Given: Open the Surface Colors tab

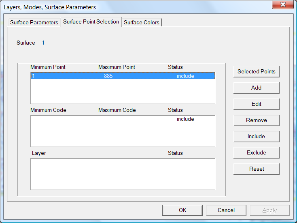Looking at the screenshot, I should (142, 22).
